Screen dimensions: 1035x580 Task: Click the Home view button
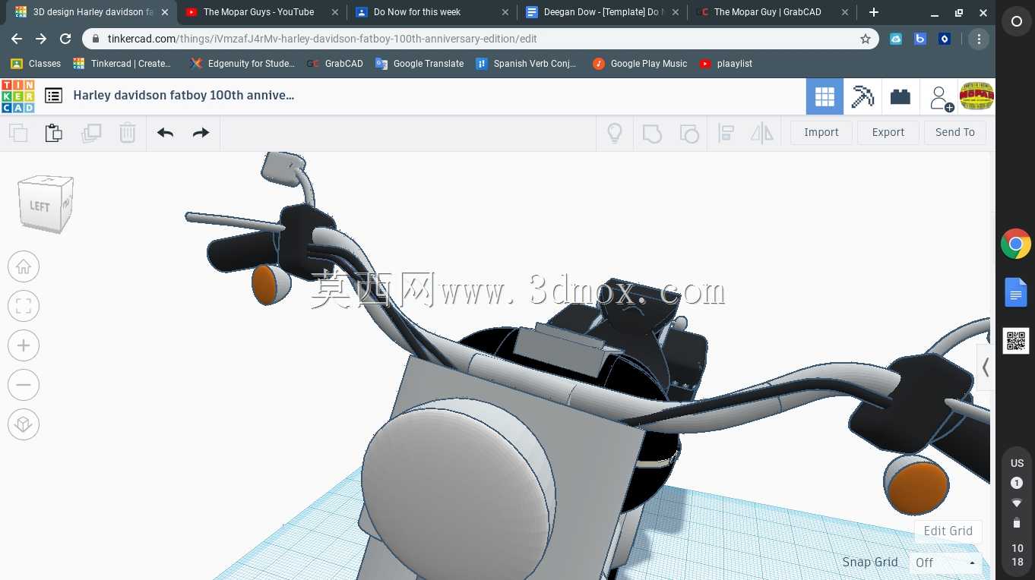click(x=24, y=266)
